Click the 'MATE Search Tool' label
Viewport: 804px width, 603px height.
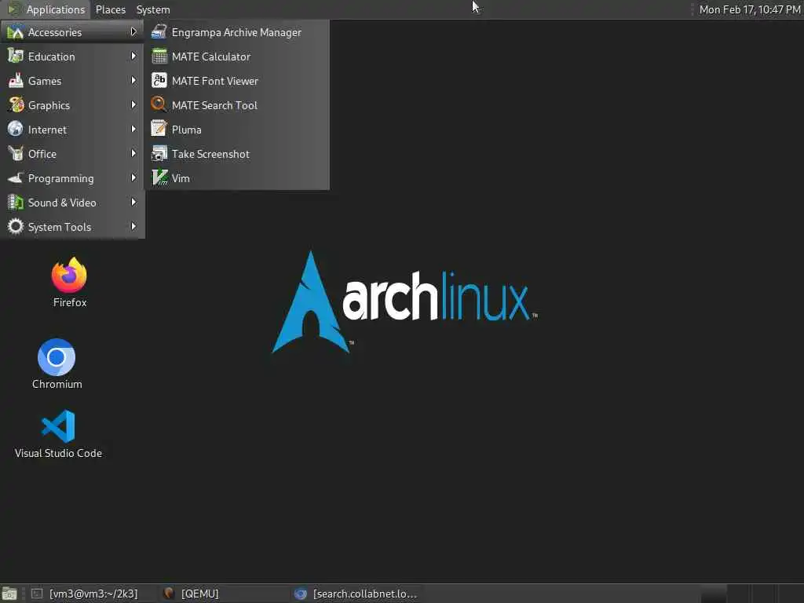[x=214, y=105]
